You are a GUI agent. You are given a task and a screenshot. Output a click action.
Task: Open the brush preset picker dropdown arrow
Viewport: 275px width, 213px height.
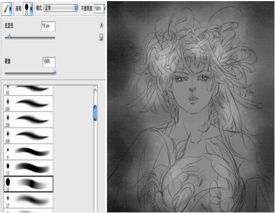pyautogui.click(x=31, y=8)
